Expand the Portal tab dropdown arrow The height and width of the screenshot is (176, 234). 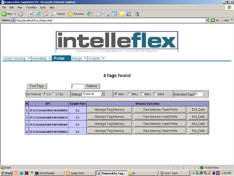68,58
